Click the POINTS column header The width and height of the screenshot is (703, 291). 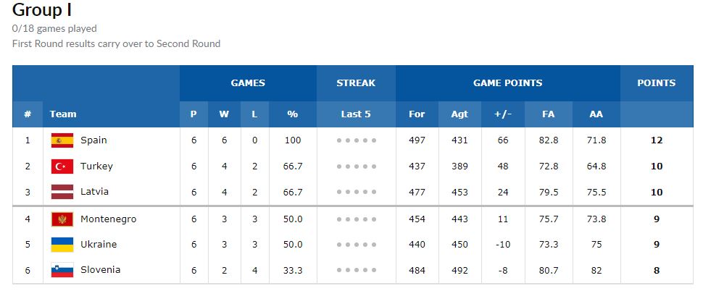click(x=656, y=83)
